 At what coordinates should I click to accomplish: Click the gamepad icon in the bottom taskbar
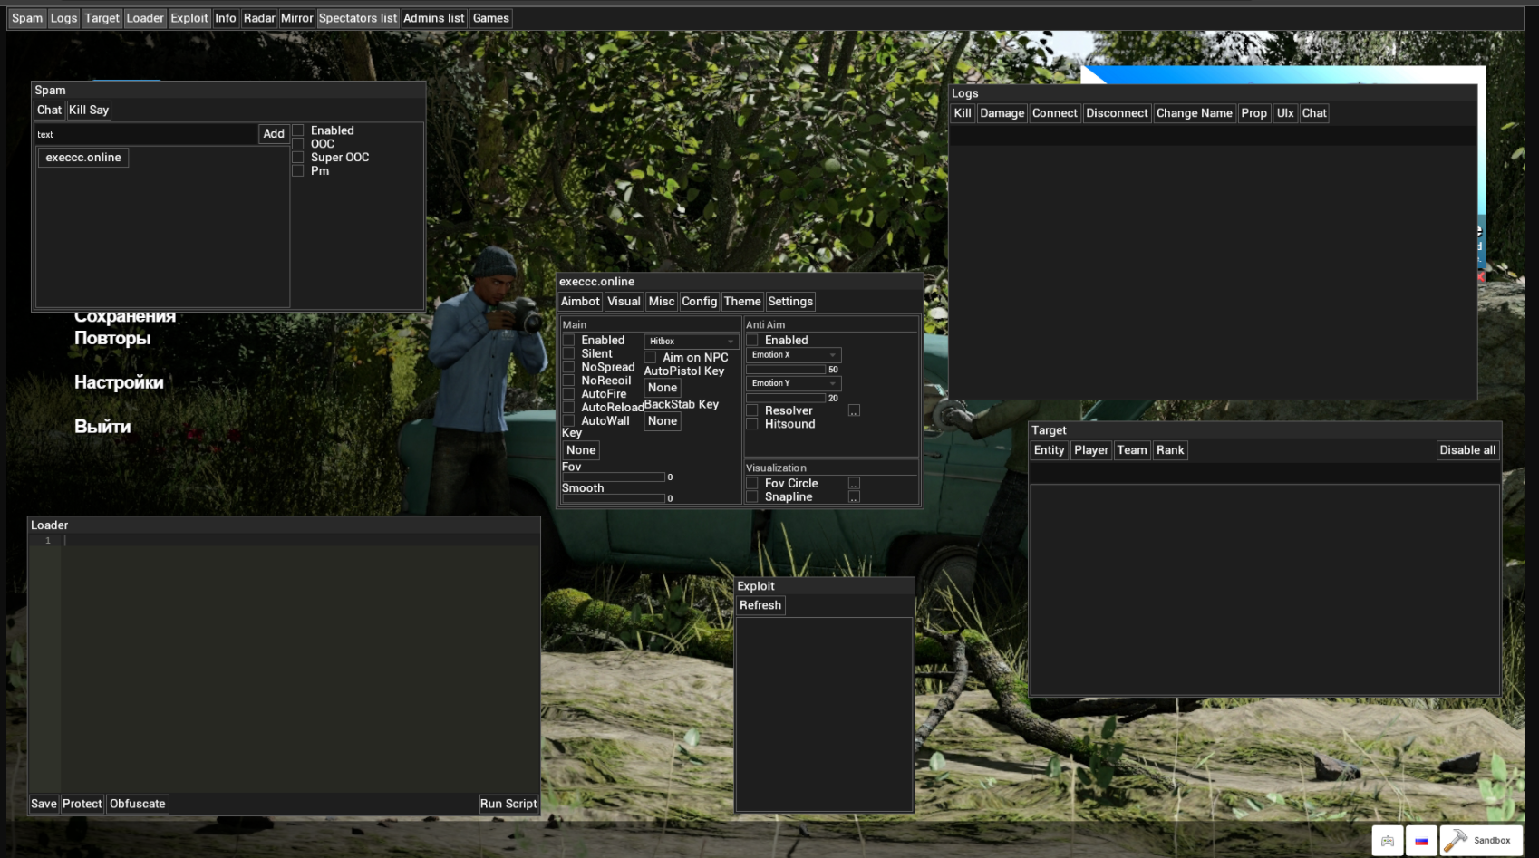pyautogui.click(x=1388, y=841)
